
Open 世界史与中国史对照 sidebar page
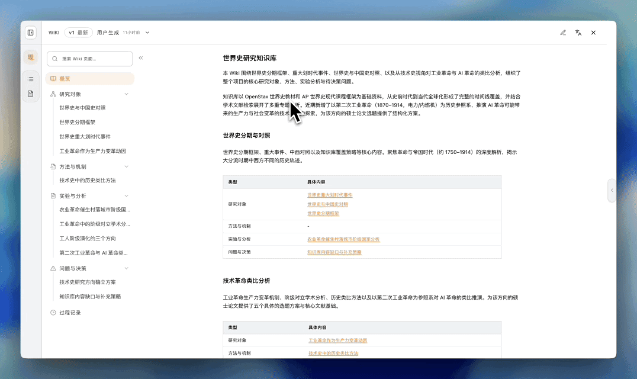[x=82, y=108]
